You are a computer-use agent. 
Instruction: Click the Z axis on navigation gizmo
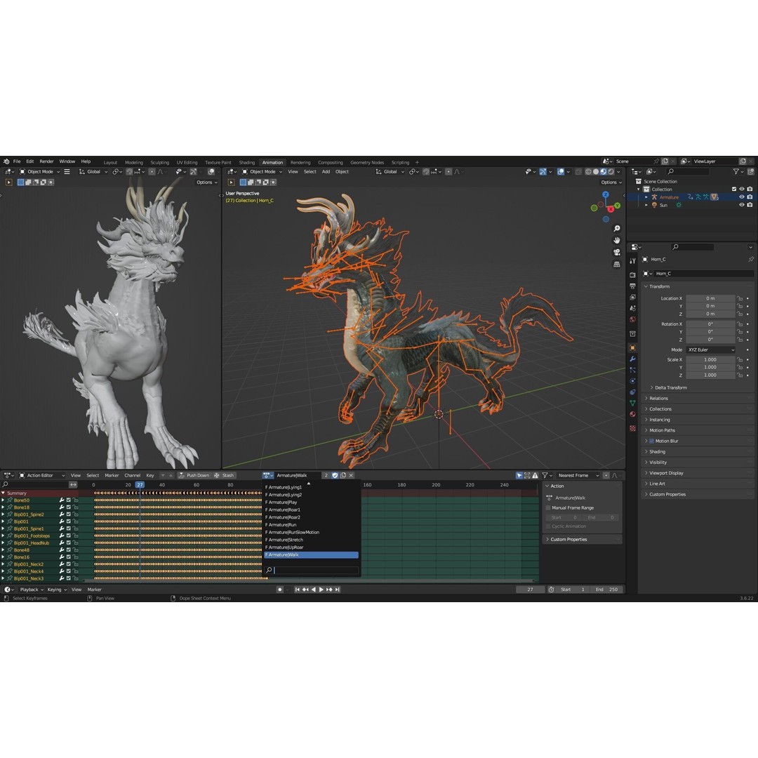tap(606, 194)
